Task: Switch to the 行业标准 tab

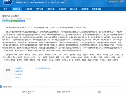Action: coord(28,9)
